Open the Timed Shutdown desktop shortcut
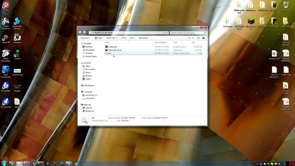Viewport: 295px width, 166px height. 6,24
